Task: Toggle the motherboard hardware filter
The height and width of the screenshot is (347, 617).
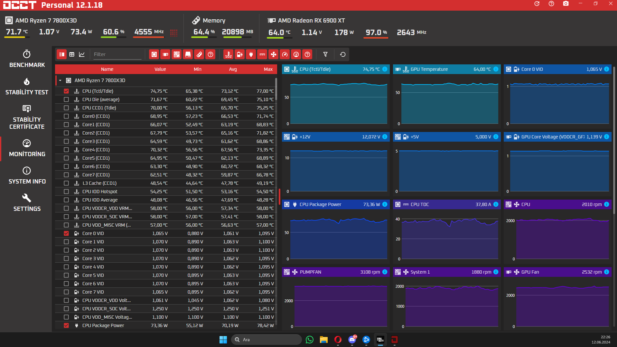Action: 177,54
